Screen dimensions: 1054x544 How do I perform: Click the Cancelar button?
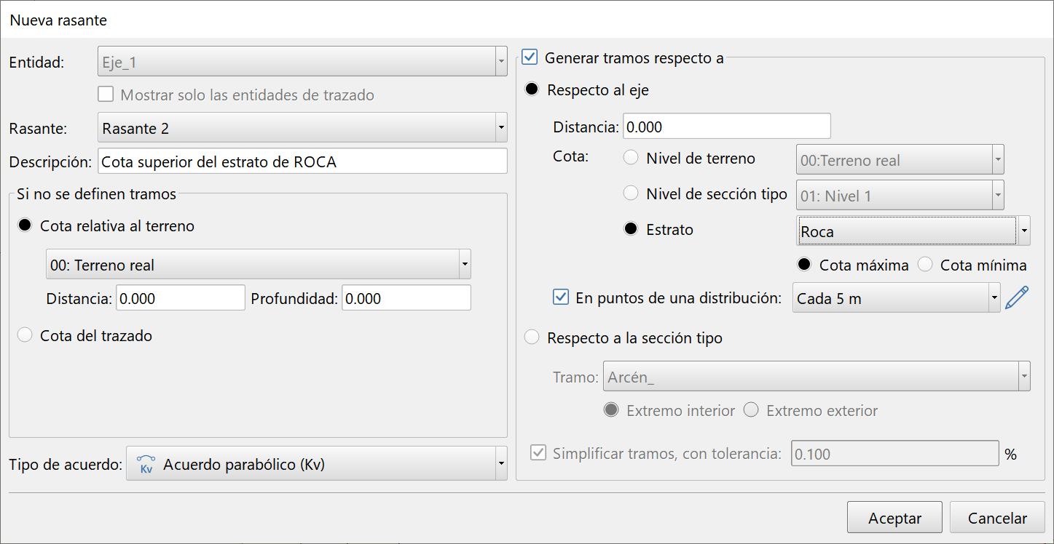click(x=996, y=517)
